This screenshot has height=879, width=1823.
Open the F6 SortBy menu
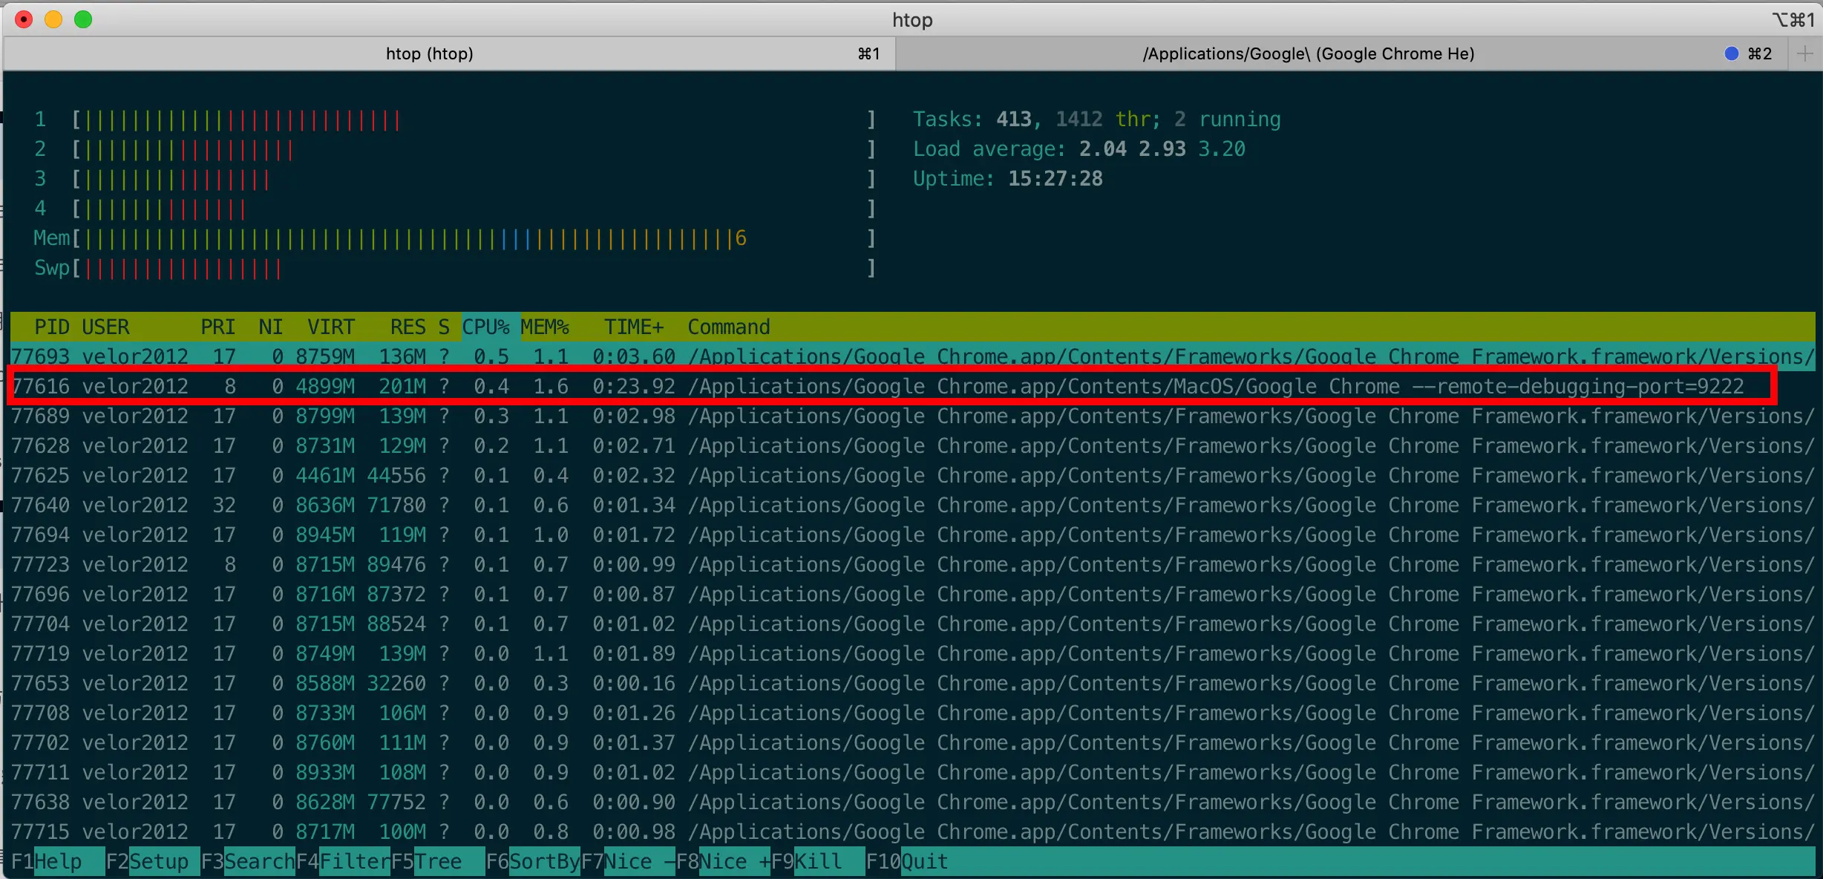click(x=543, y=861)
